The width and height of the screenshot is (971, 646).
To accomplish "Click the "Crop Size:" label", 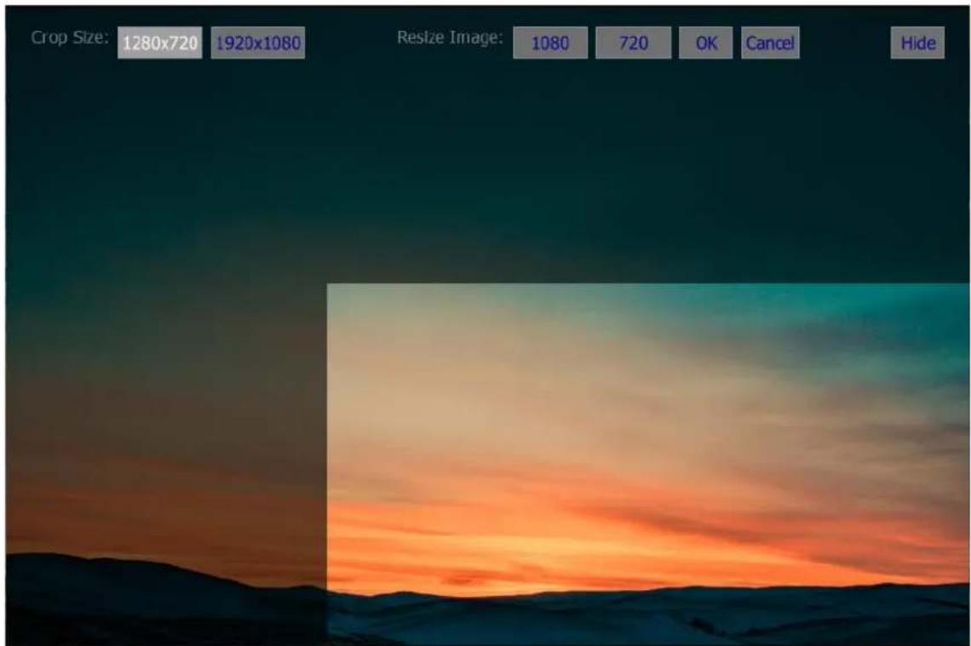I will [69, 37].
